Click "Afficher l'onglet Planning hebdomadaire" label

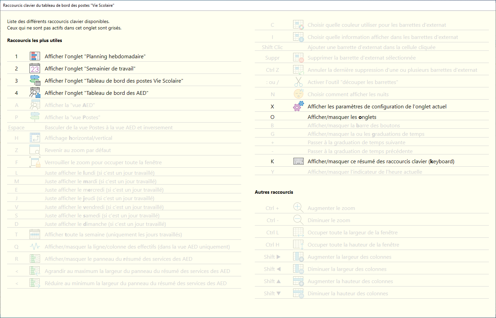coord(95,57)
